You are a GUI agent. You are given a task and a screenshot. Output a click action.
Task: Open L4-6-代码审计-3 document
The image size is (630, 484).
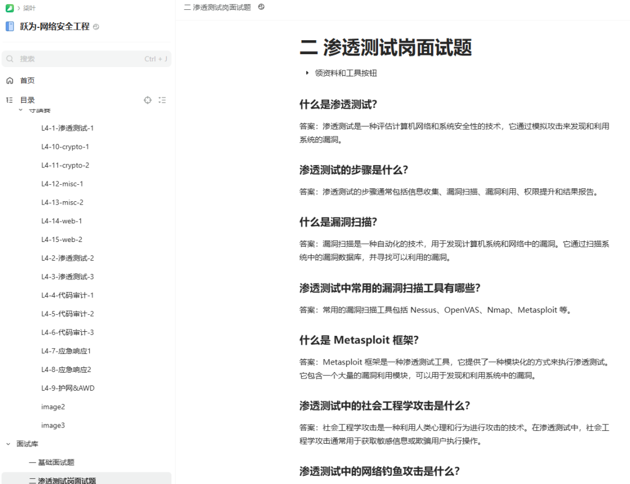68,332
